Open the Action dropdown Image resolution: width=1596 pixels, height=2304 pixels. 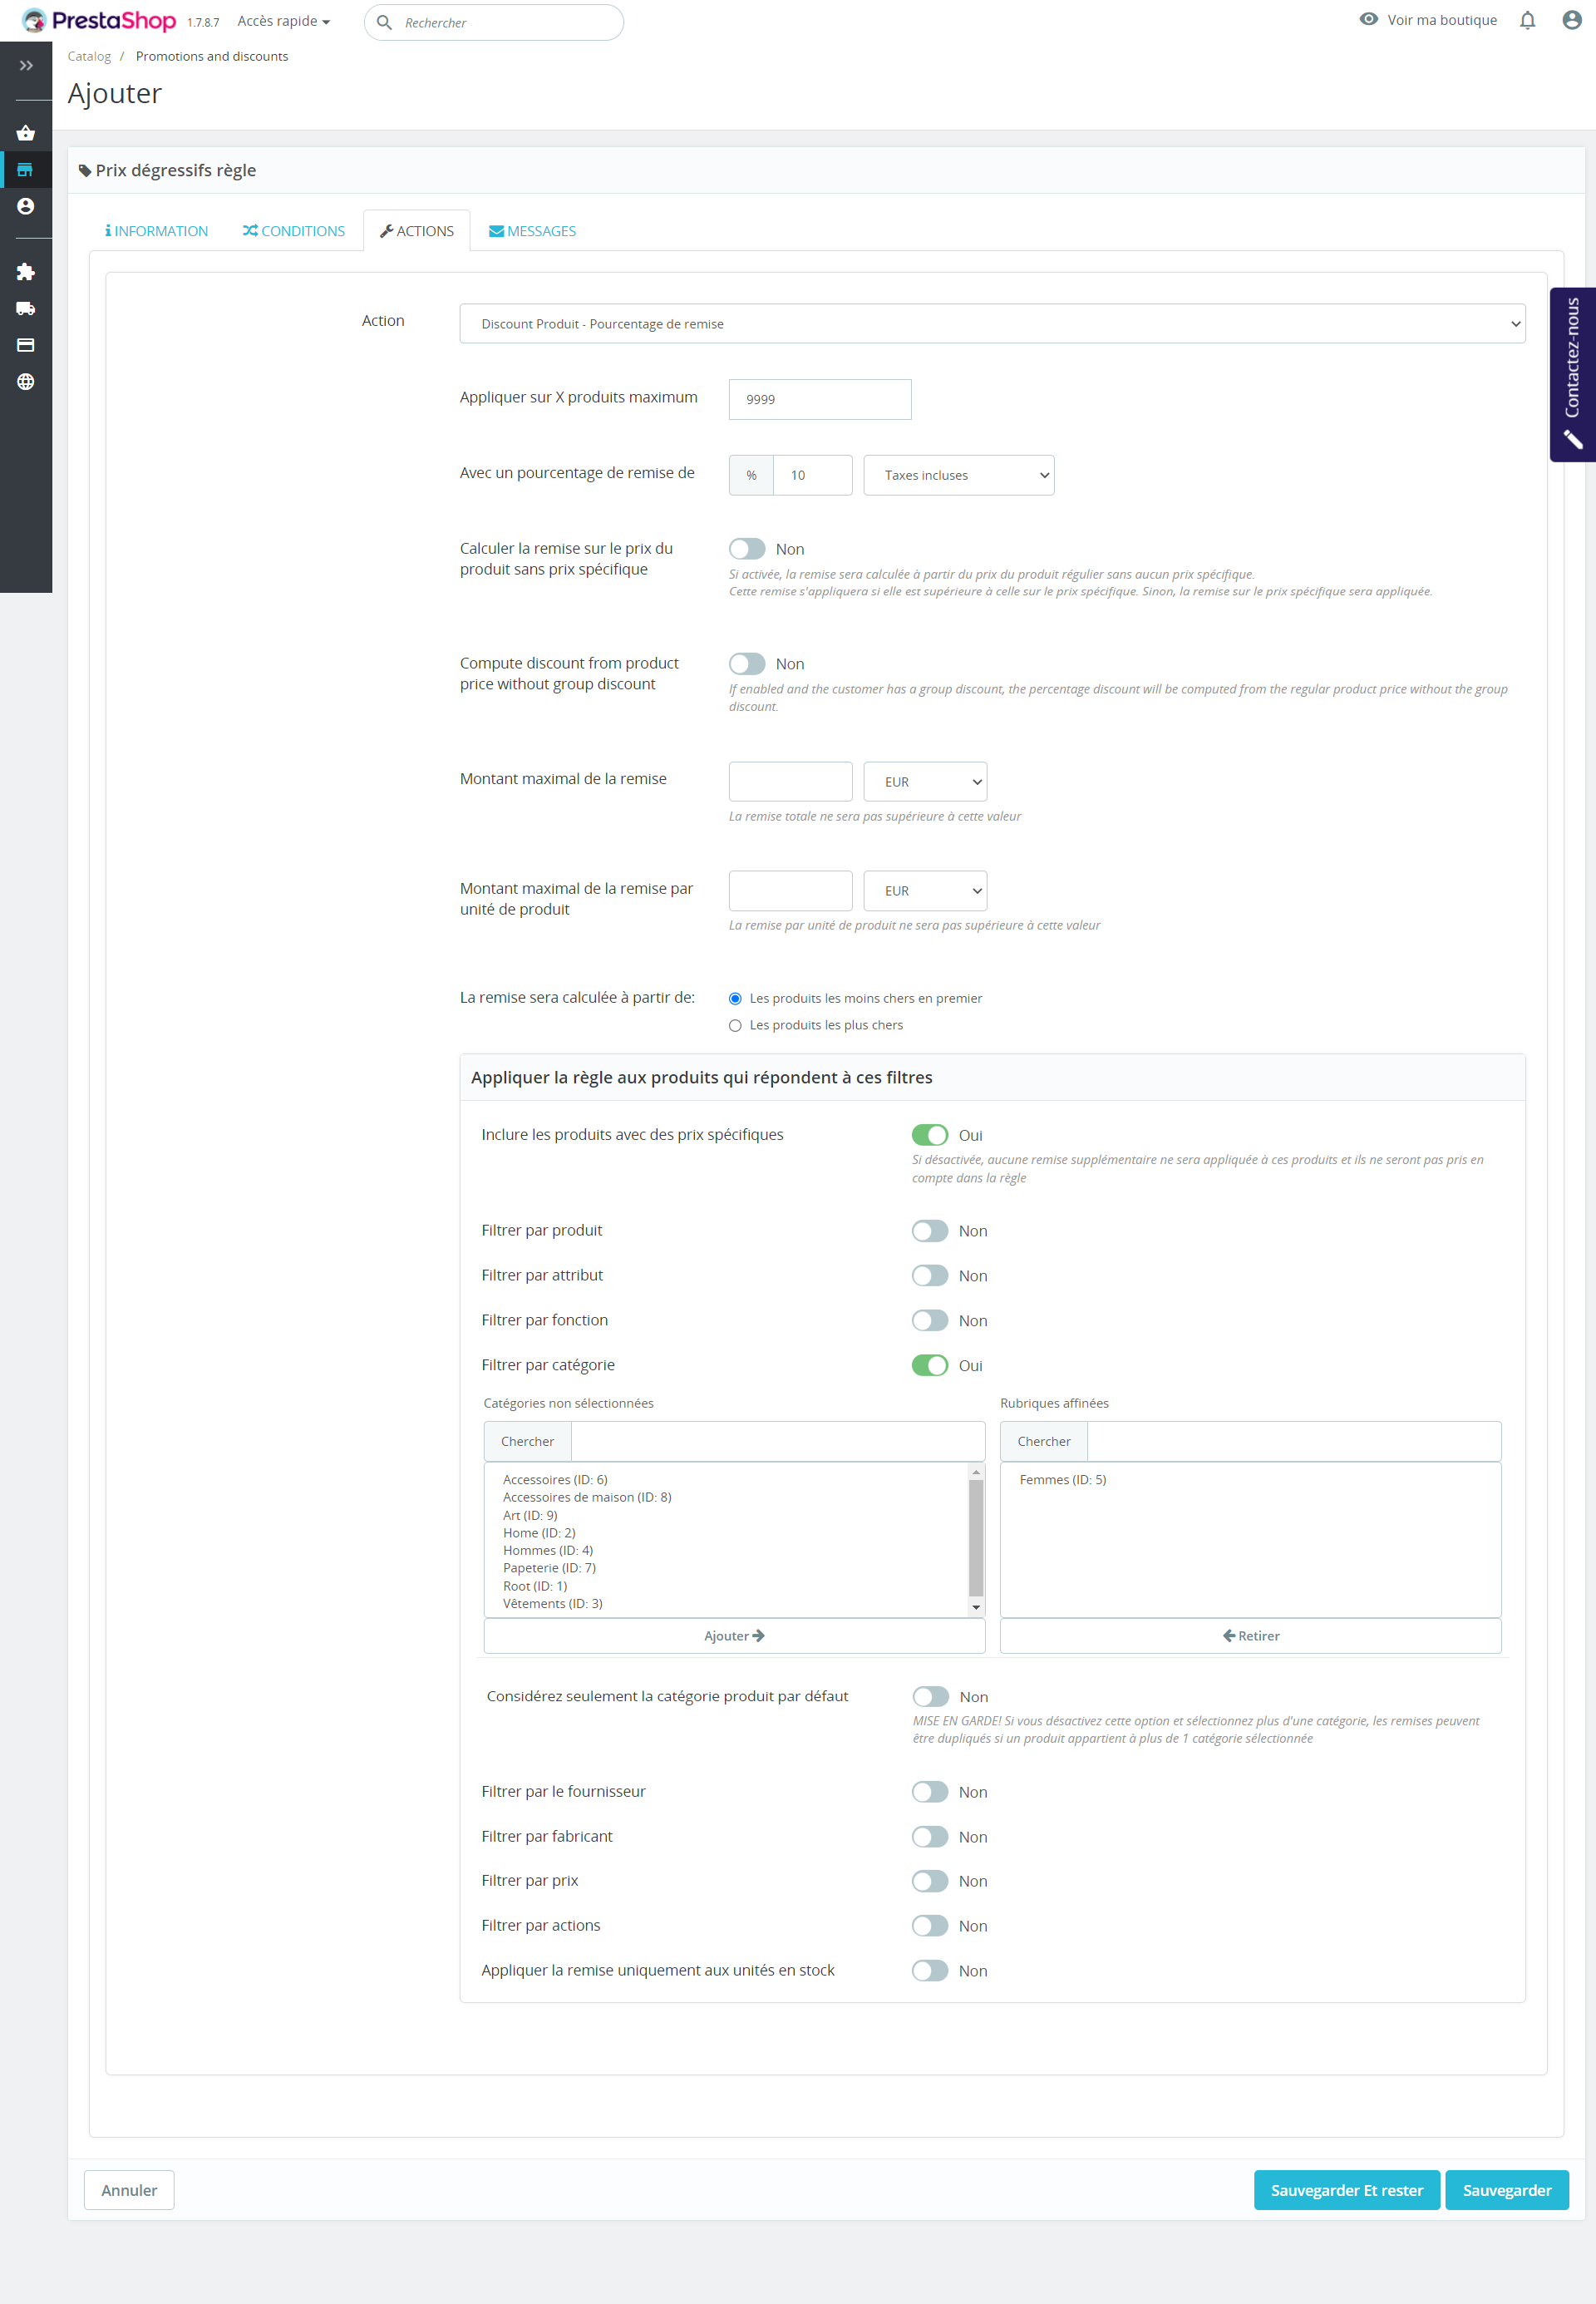point(992,324)
